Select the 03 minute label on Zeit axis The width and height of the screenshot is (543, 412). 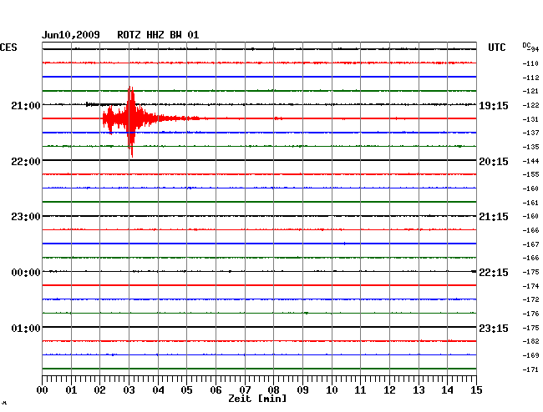[x=129, y=390]
